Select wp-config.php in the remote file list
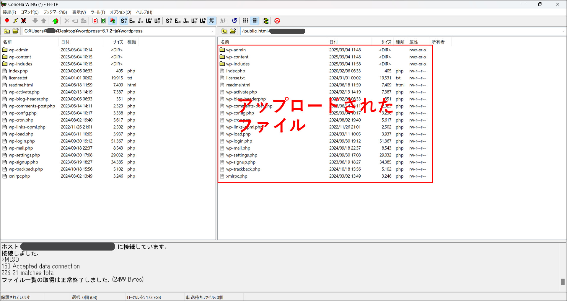This screenshot has height=301, width=567. 240,113
